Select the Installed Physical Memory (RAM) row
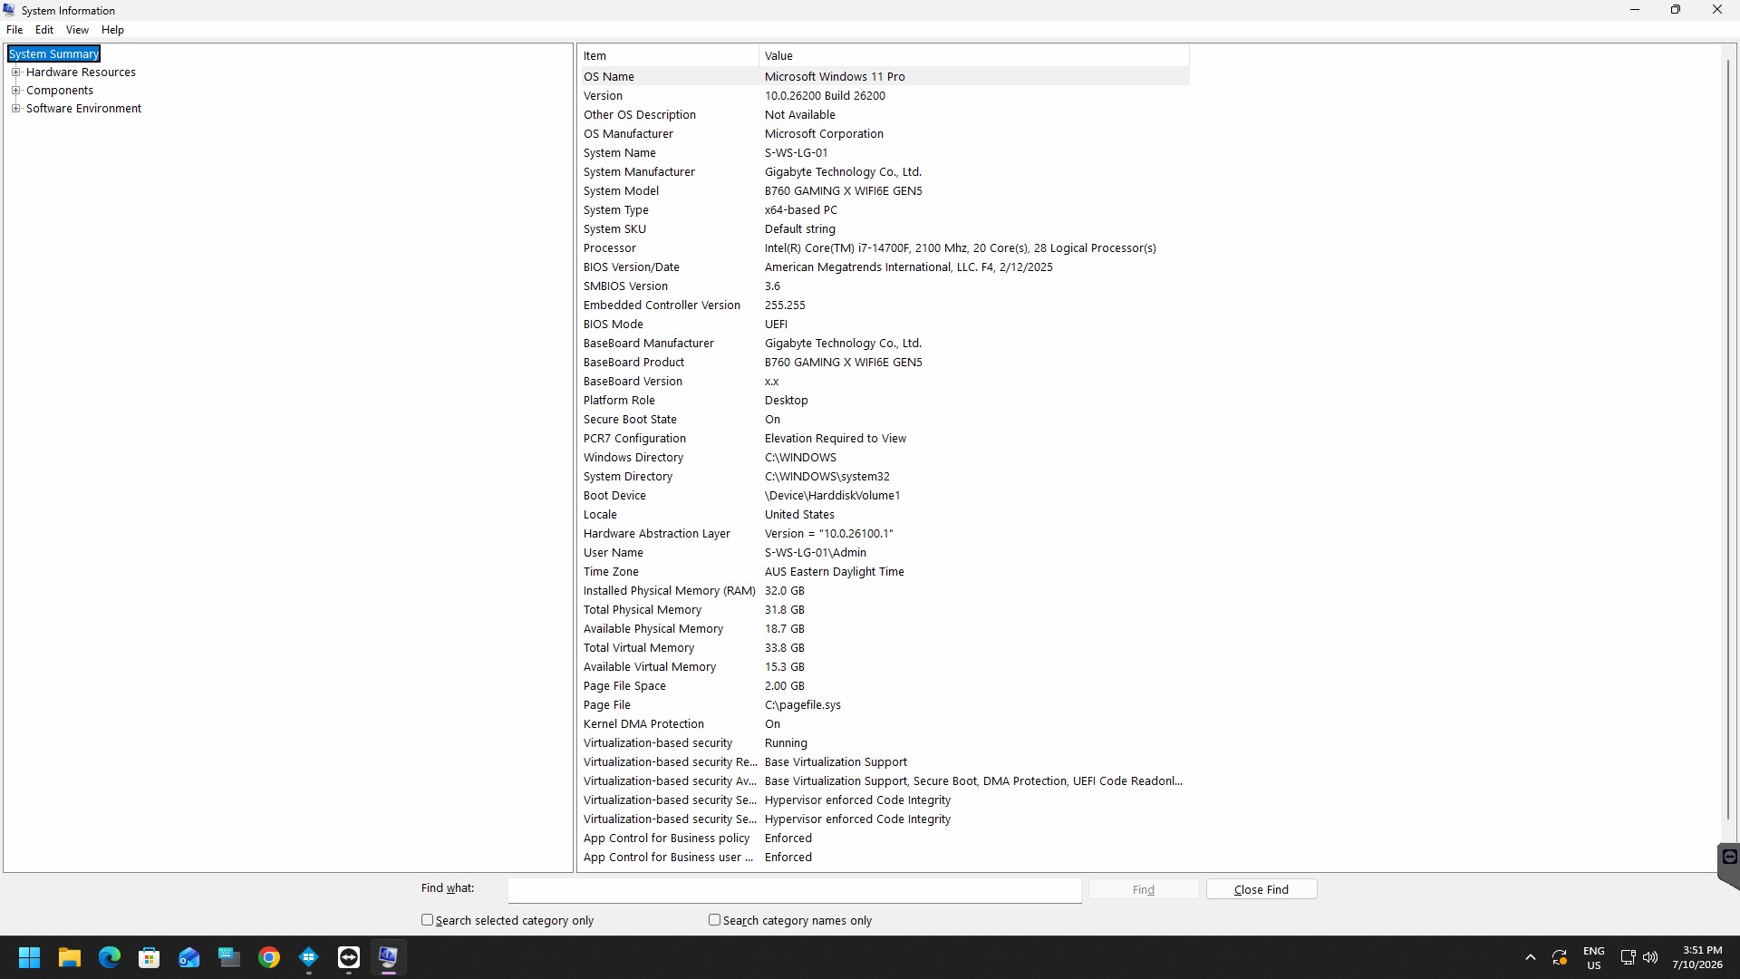 pyautogui.click(x=884, y=591)
